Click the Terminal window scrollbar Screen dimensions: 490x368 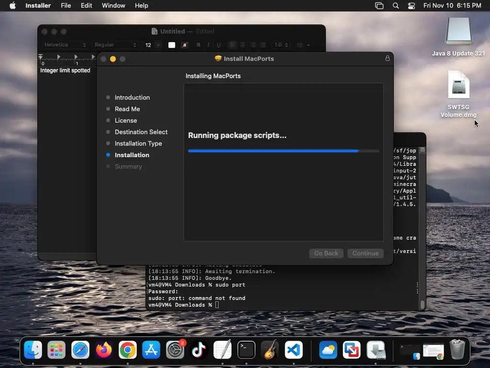pyautogui.click(x=422, y=304)
